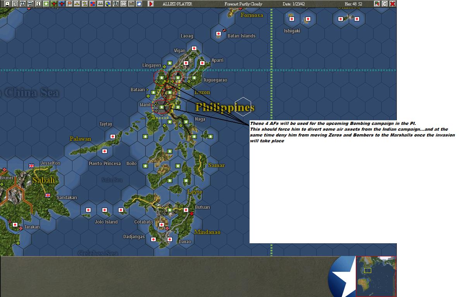This screenshot has height=297, width=472.
Task: Click the white outlined hex east of Luzon
Action: (243, 107)
